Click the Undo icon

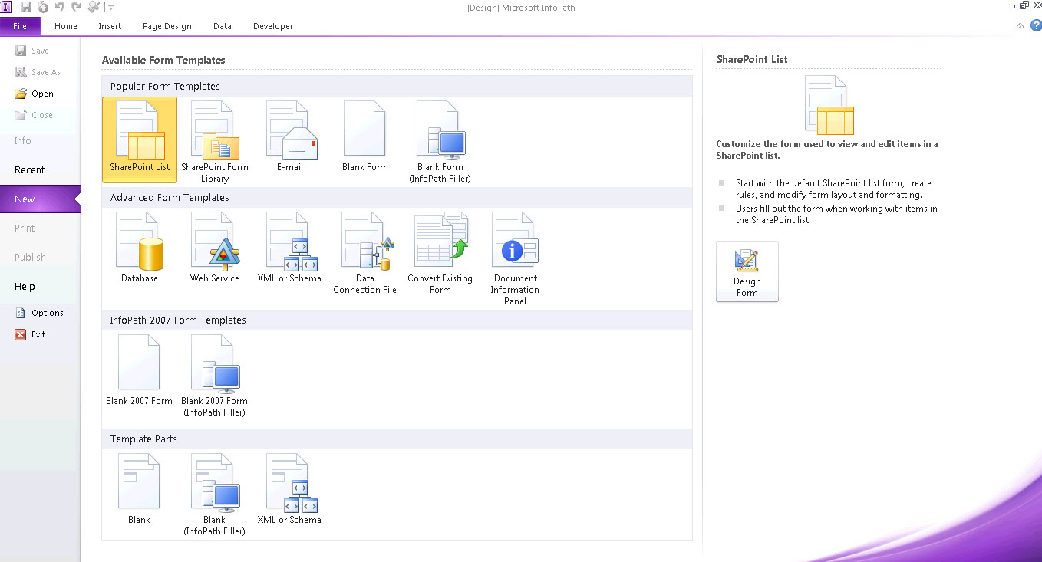pos(61,6)
